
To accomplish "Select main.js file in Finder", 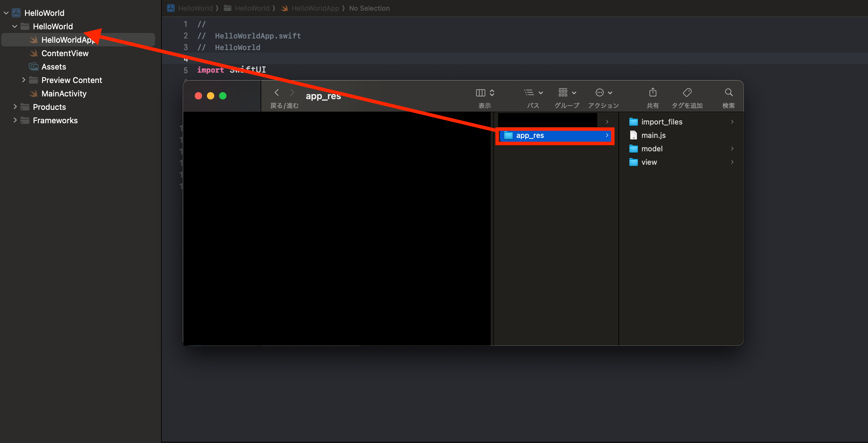I will (653, 135).
